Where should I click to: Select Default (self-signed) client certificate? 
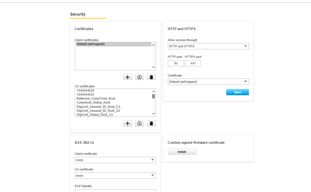pyautogui.click(x=113, y=44)
